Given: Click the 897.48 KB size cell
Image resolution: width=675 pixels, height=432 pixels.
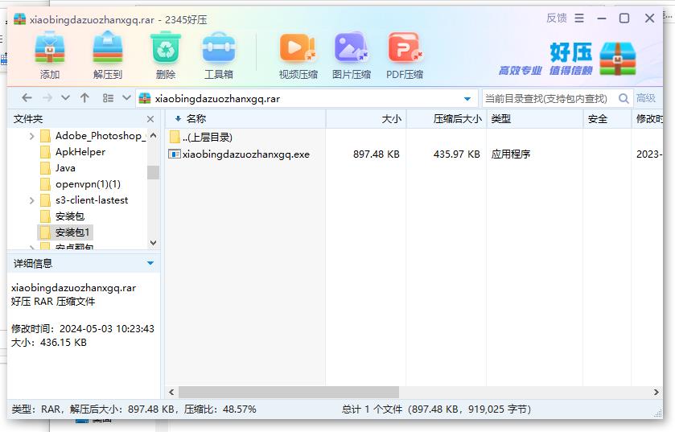Looking at the screenshot, I should [377, 154].
